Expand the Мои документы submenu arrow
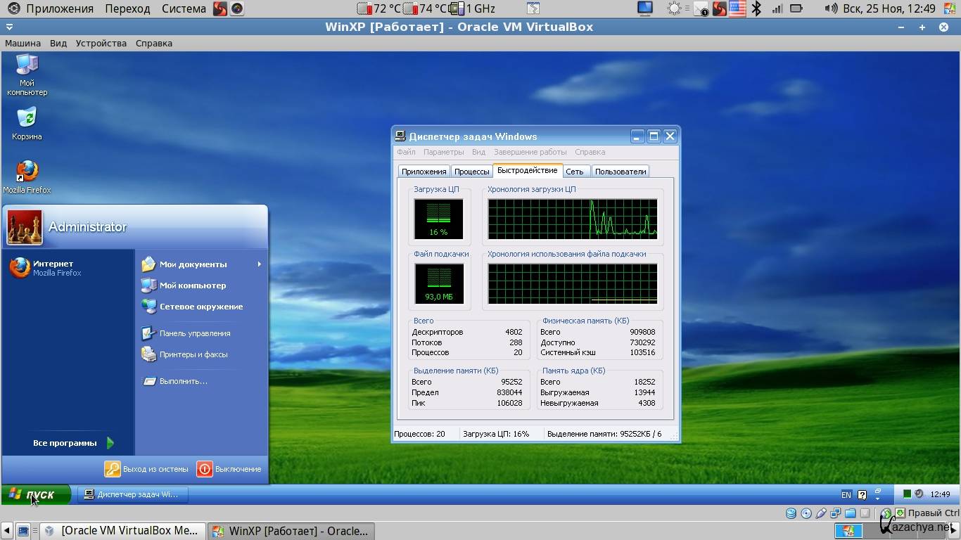The image size is (961, 540). tap(259, 264)
